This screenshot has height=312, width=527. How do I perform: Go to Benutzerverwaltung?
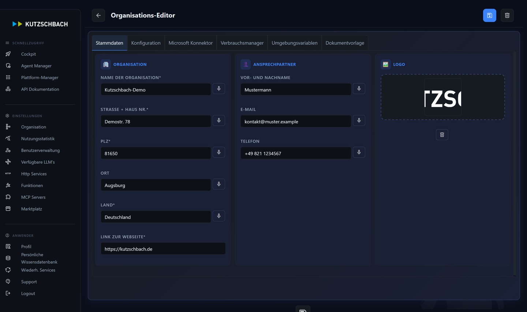[x=40, y=151]
